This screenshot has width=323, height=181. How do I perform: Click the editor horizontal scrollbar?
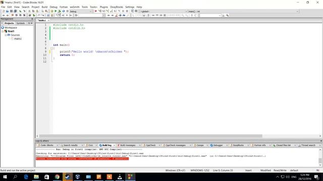tap(150, 136)
